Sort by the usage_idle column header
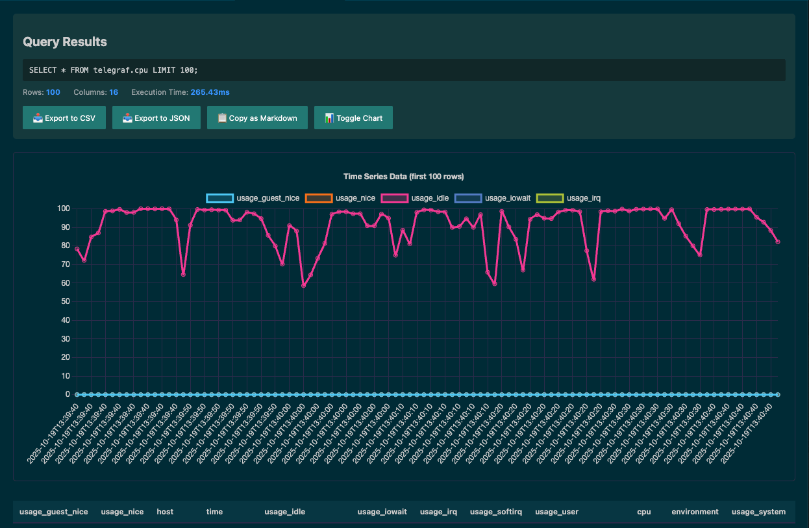The image size is (809, 528). pyautogui.click(x=285, y=512)
